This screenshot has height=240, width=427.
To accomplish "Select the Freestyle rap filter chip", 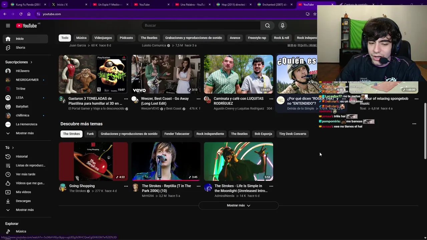I will click(x=257, y=38).
